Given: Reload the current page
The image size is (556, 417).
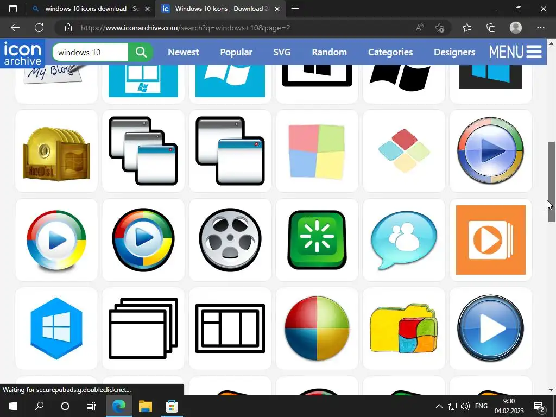Looking at the screenshot, I should point(39,28).
